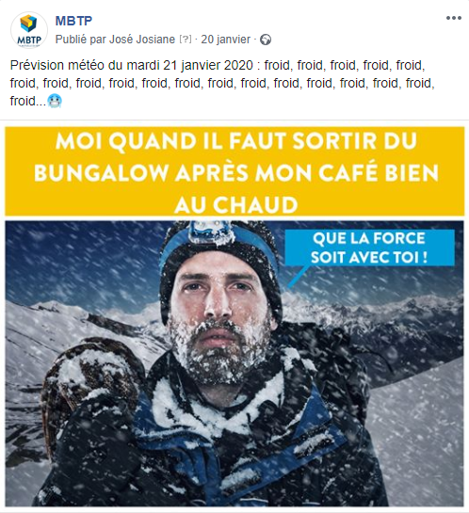Click the blue 'Que la force soit avec toi' bubble
Screen dimensions: 469x513
(369, 248)
